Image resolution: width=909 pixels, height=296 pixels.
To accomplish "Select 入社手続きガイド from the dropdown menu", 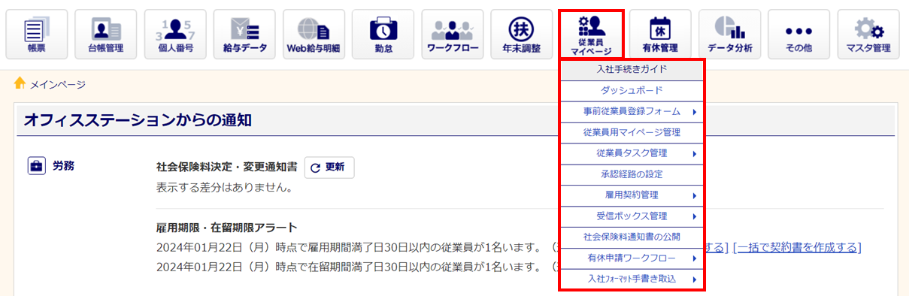I will pyautogui.click(x=632, y=69).
